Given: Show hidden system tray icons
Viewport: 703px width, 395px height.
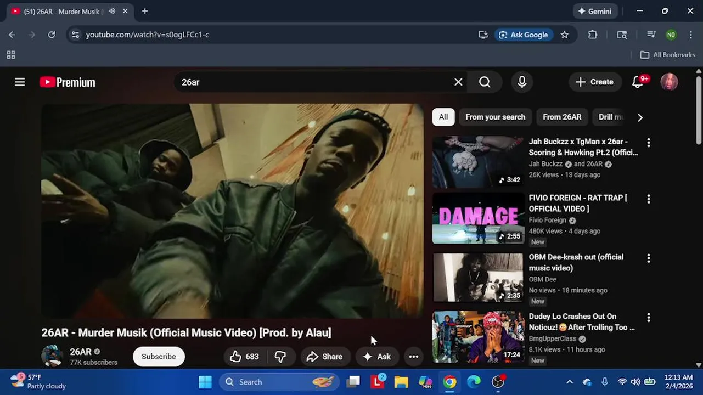Looking at the screenshot, I should click(569, 382).
